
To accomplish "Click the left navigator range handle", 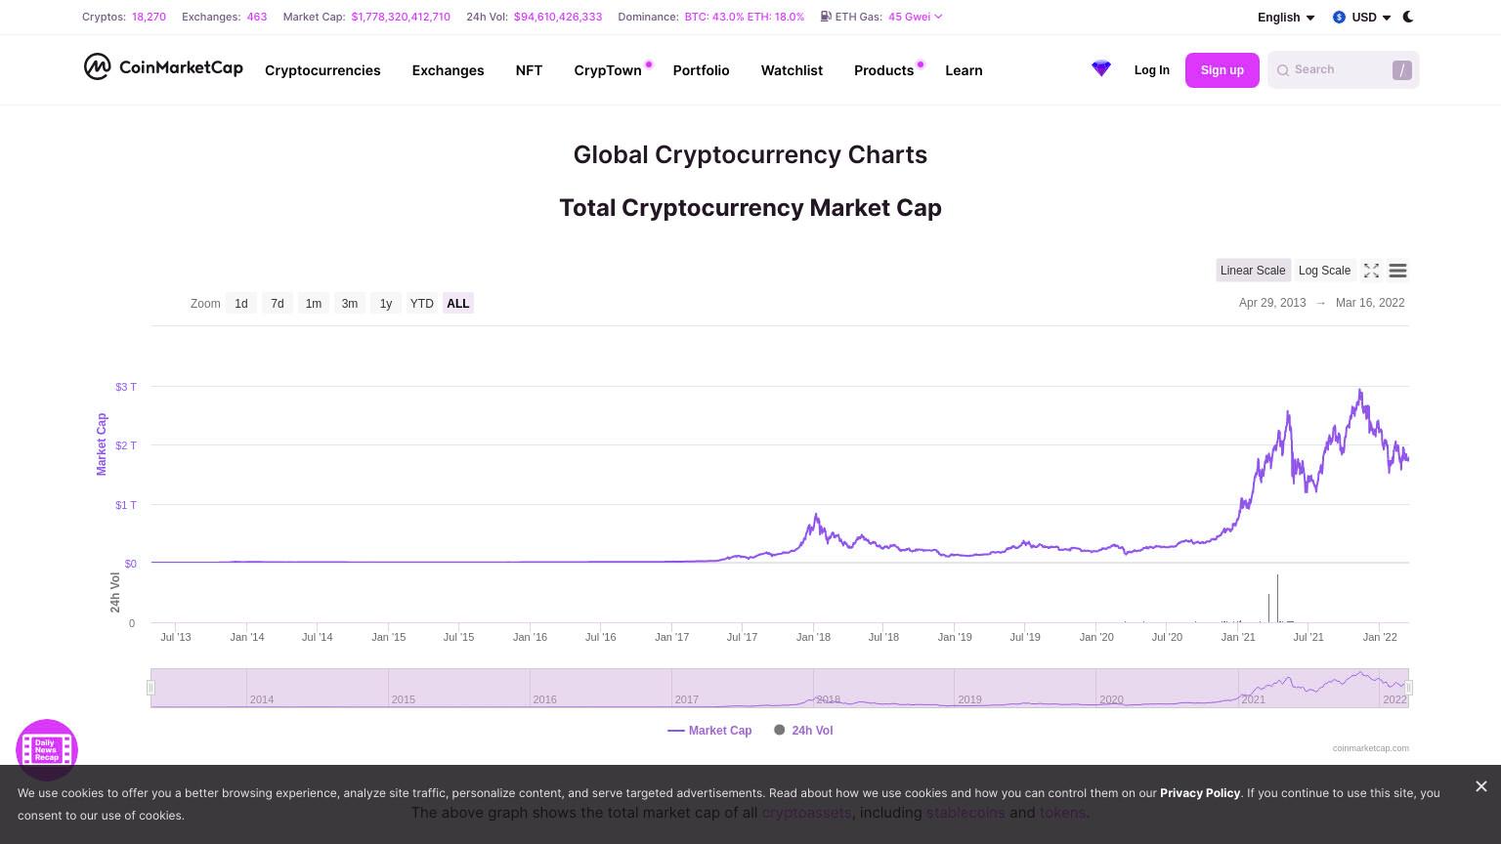I will tap(150, 688).
